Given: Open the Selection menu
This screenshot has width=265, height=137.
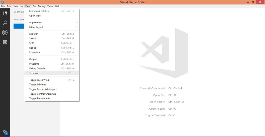Looking at the screenshot, I should tap(18, 6).
